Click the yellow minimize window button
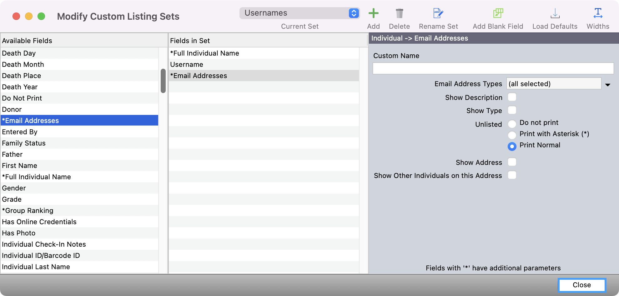The width and height of the screenshot is (619, 296). point(29,16)
